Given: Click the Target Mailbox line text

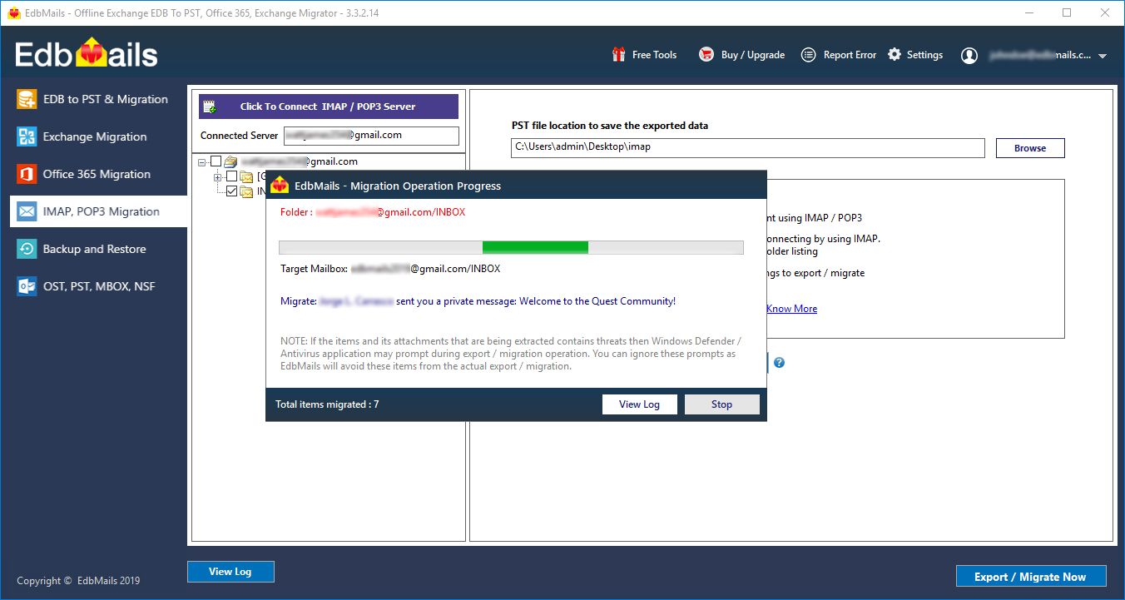Looking at the screenshot, I should [x=390, y=269].
